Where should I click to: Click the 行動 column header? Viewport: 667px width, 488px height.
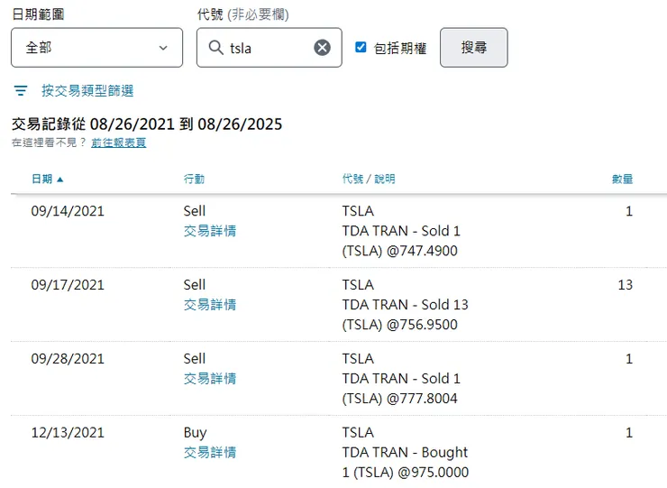click(194, 180)
